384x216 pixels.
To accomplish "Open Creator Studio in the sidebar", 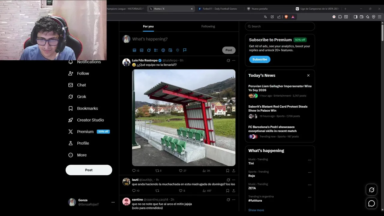I will click(86, 120).
